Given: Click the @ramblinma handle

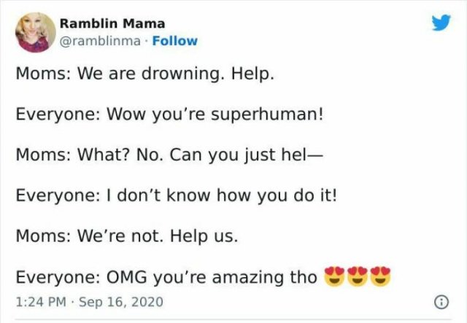Looking at the screenshot, I should pos(100,41).
